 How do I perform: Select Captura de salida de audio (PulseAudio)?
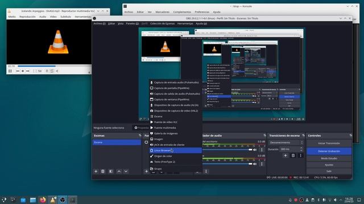click(x=176, y=93)
